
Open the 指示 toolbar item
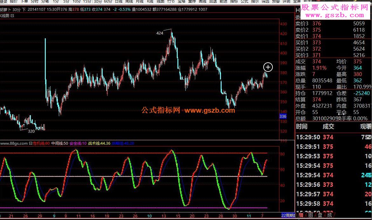point(255,1)
